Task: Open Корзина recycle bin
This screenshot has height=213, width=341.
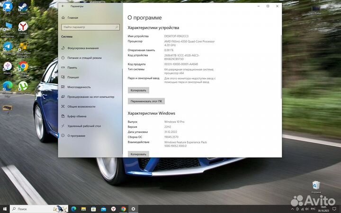Action: [316, 187]
